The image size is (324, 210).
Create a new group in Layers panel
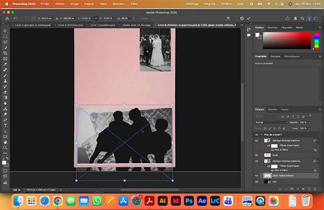[303, 189]
